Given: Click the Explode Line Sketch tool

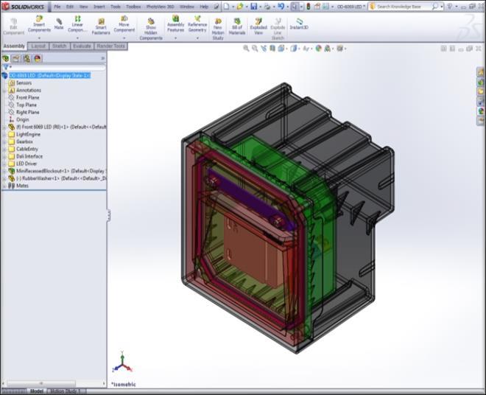Looking at the screenshot, I should (278, 29).
